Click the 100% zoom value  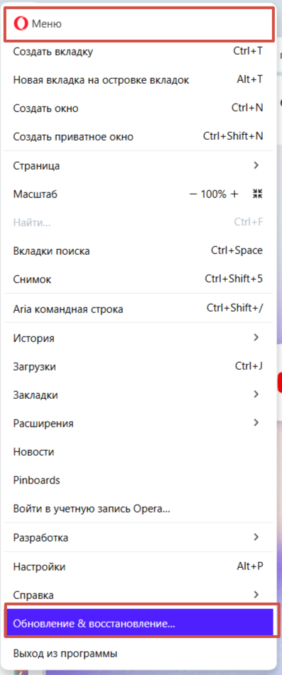point(214,194)
